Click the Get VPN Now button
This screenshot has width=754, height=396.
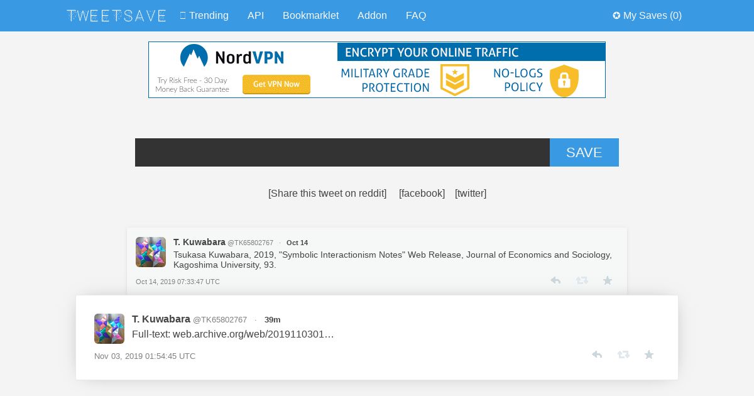276,84
